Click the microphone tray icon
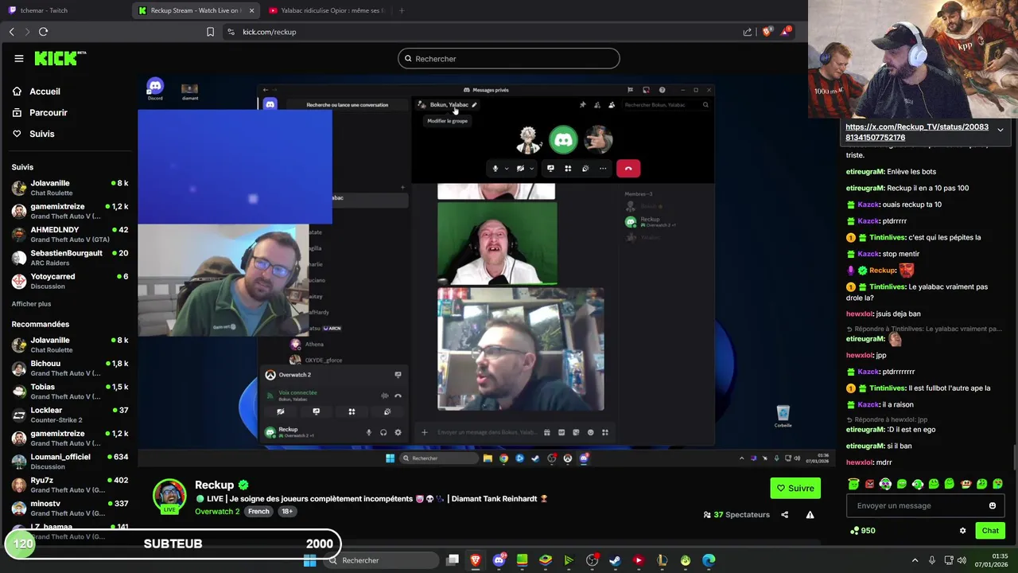The width and height of the screenshot is (1018, 573). [x=932, y=560]
